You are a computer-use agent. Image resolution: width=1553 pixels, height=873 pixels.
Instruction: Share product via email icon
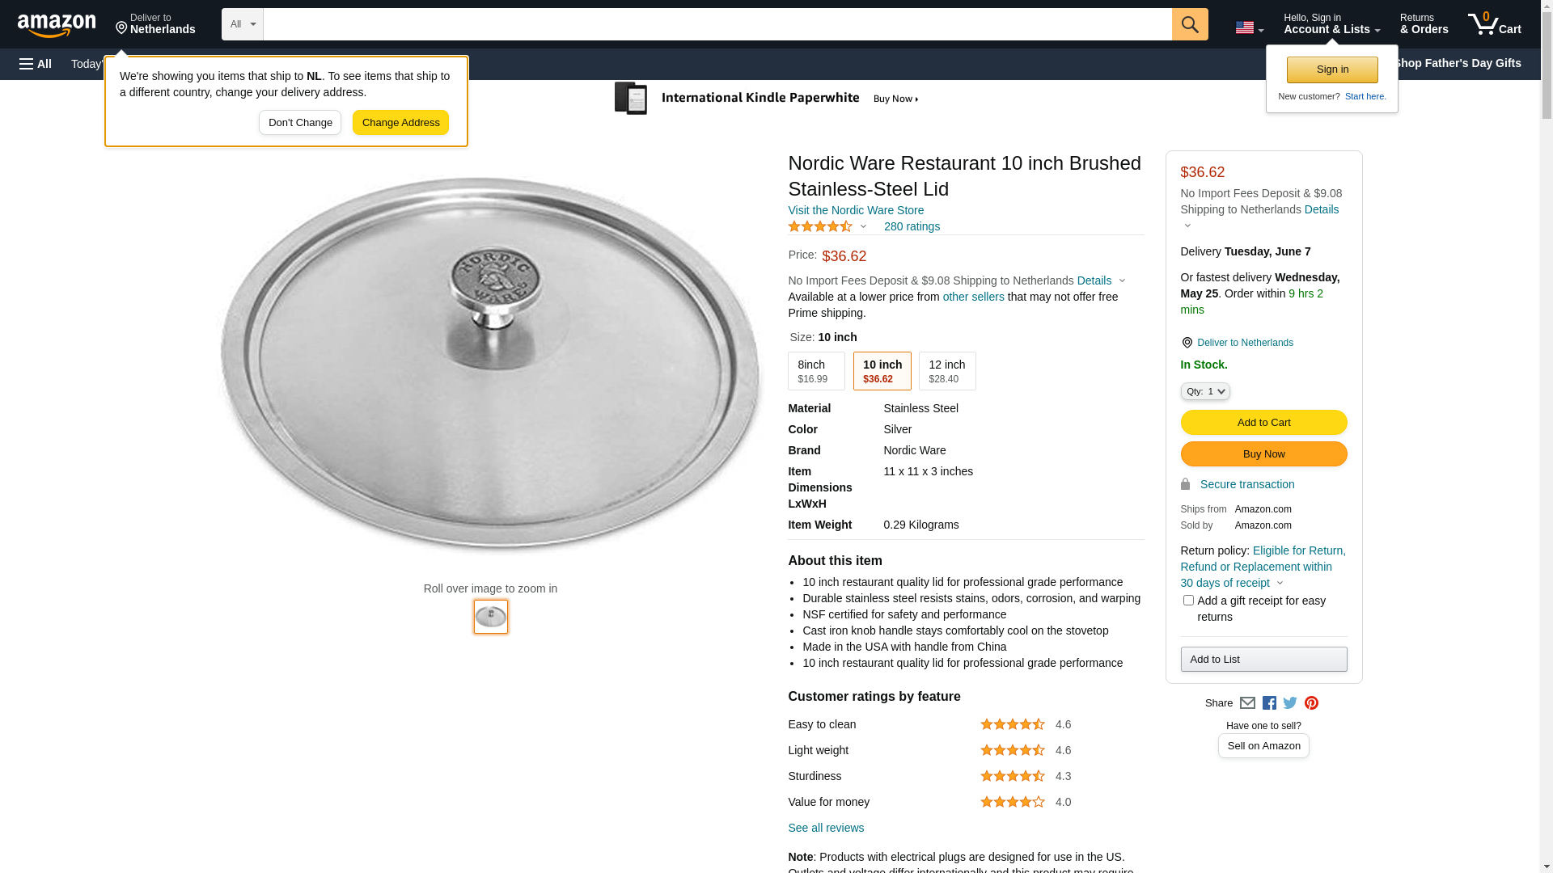[1247, 703]
